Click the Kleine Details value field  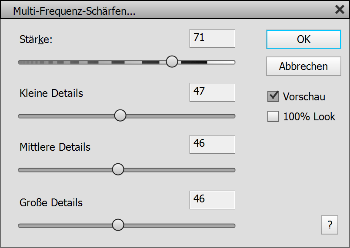[212, 92]
